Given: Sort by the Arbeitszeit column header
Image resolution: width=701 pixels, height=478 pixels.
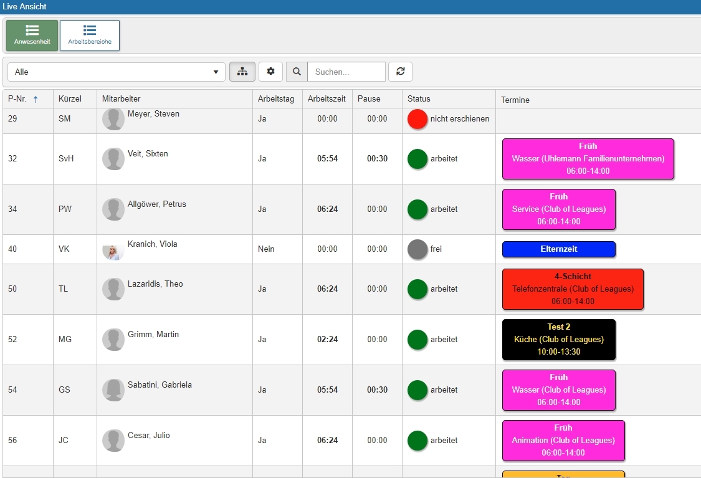Looking at the screenshot, I should pos(327,99).
